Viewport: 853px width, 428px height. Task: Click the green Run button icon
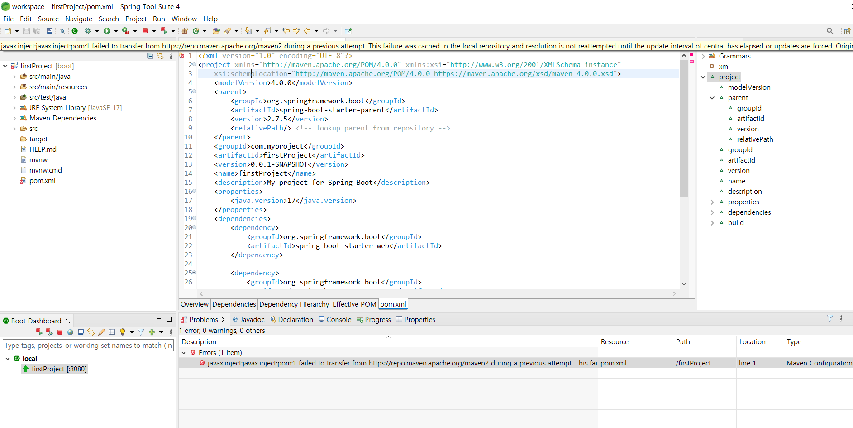coord(107,31)
